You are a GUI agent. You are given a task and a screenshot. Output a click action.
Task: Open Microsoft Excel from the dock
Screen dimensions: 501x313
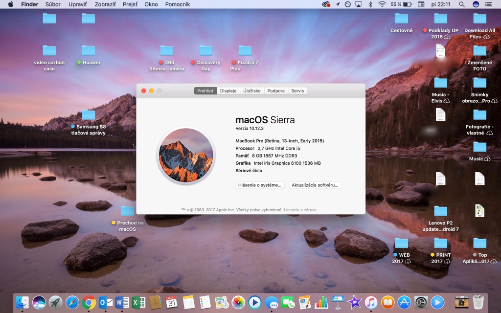coord(139,302)
